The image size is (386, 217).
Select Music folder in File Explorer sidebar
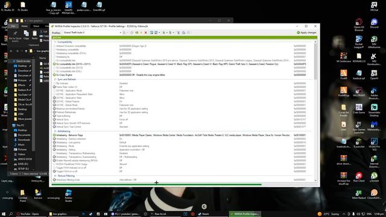coord(21,145)
